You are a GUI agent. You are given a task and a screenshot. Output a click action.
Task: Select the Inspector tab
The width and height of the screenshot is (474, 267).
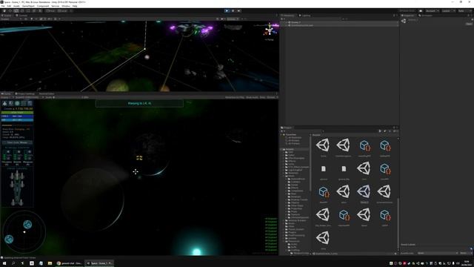[408, 16]
